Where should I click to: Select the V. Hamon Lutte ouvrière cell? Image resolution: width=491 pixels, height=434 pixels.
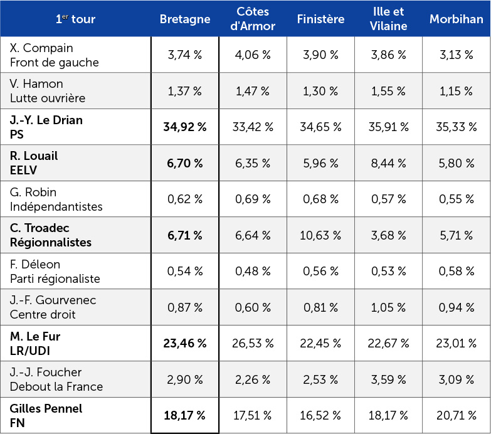[75, 91]
